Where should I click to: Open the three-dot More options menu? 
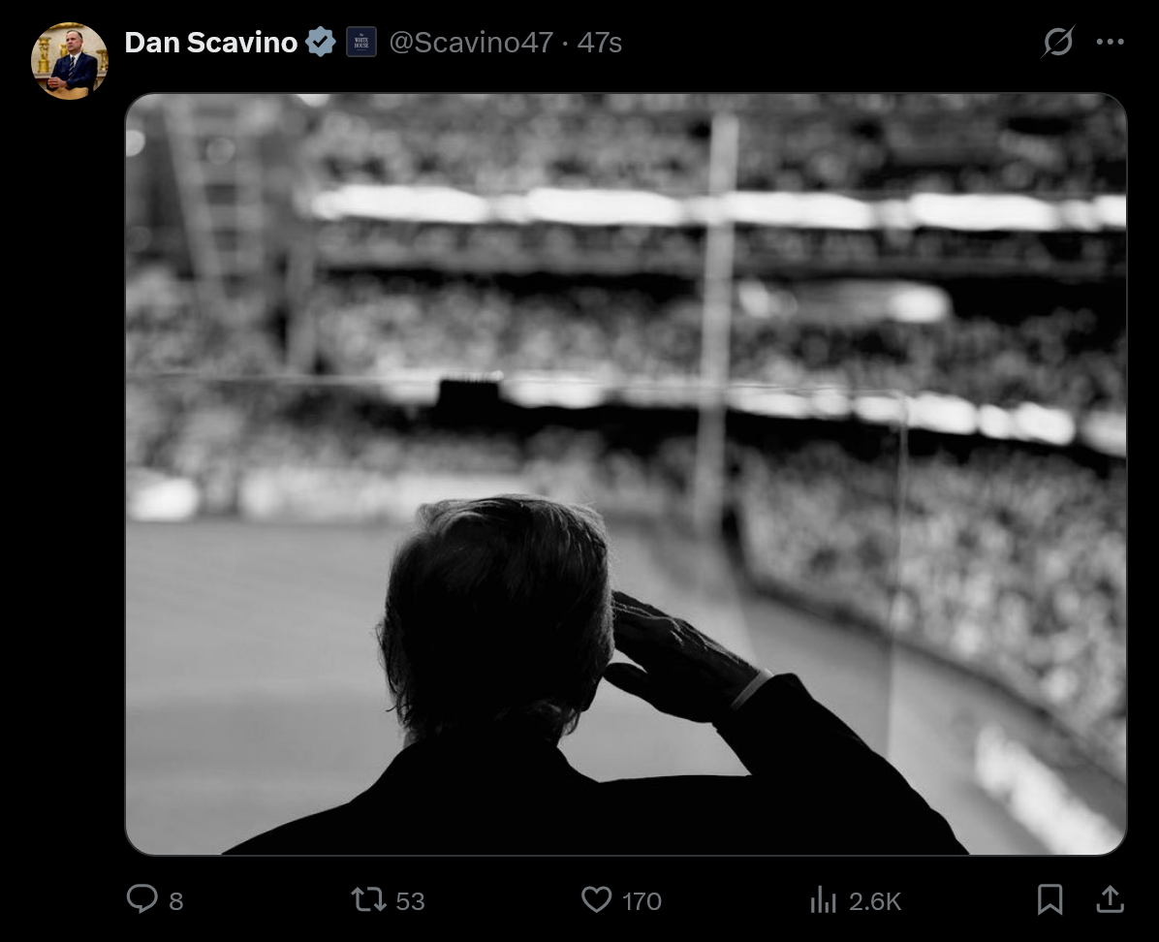(x=1110, y=43)
